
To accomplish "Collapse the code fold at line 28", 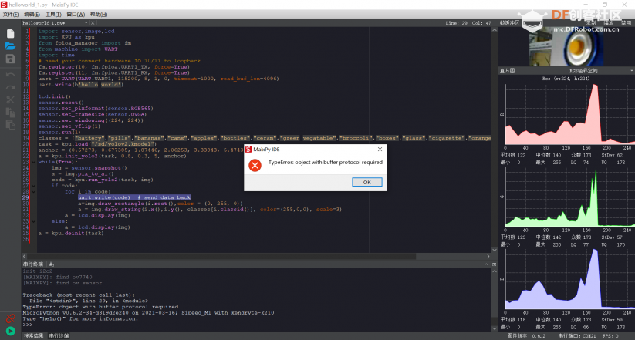I will pyautogui.click(x=34, y=191).
